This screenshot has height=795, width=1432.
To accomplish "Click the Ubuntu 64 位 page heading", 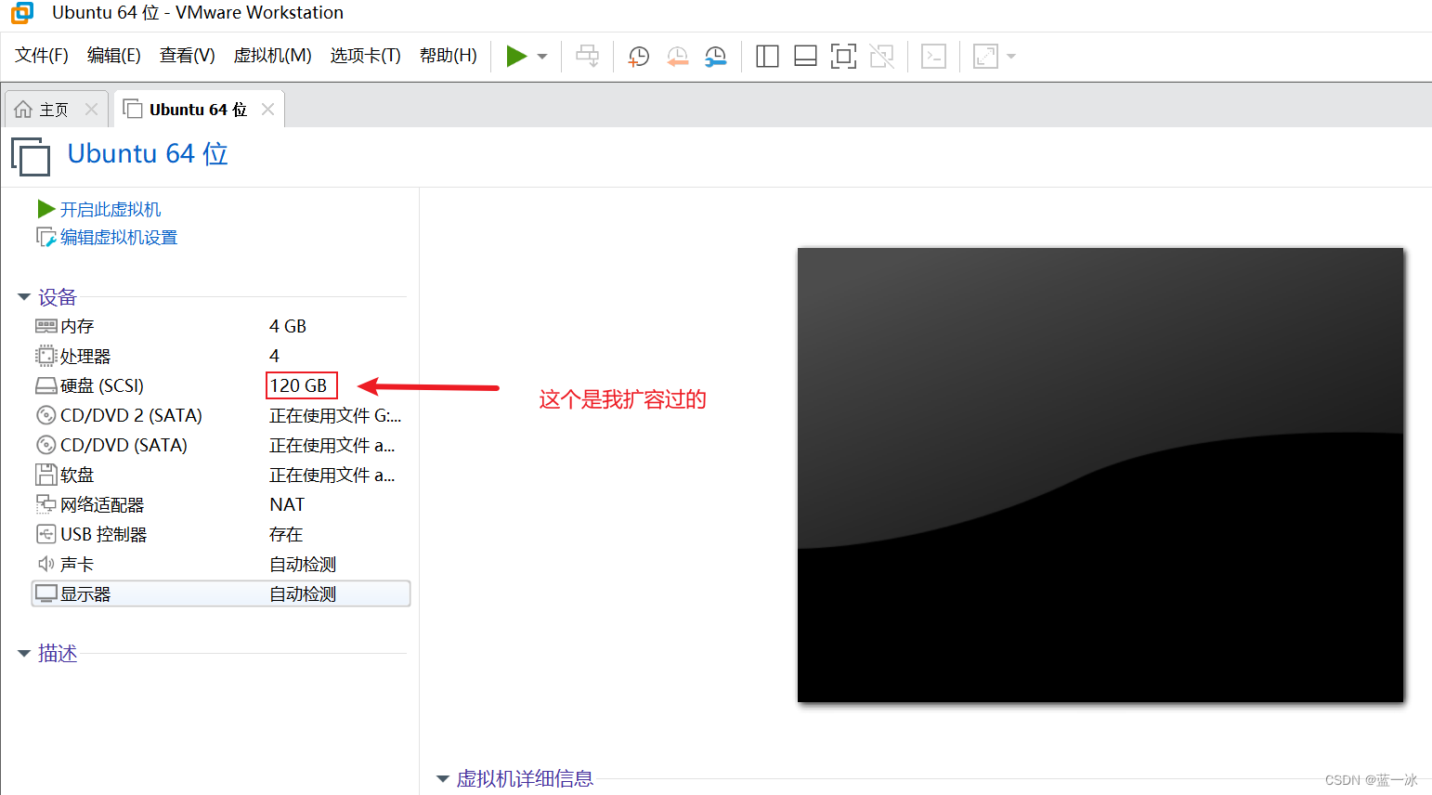I will click(x=148, y=153).
